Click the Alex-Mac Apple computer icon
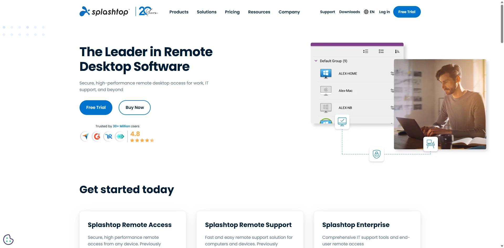Image resolution: width=504 pixels, height=248 pixels. coord(326,91)
